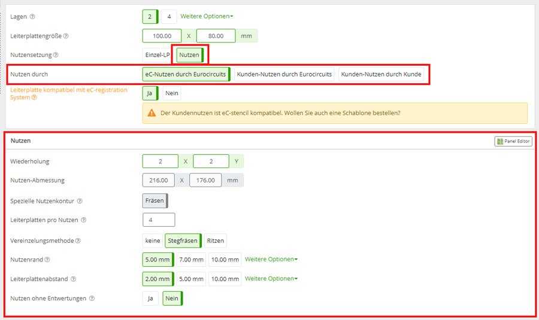Open help icon next to Nutzensetzung
539x320 pixels.
tap(56, 55)
